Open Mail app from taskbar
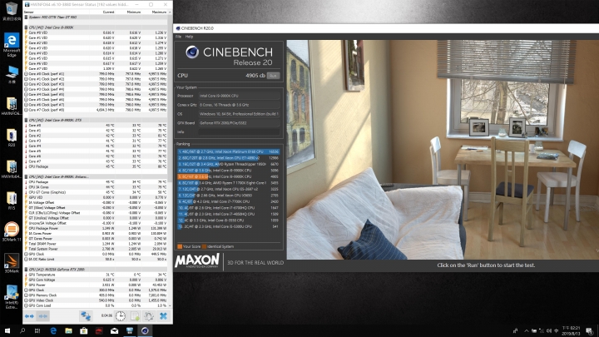Screen dimensions: 599x337 (114, 331)
